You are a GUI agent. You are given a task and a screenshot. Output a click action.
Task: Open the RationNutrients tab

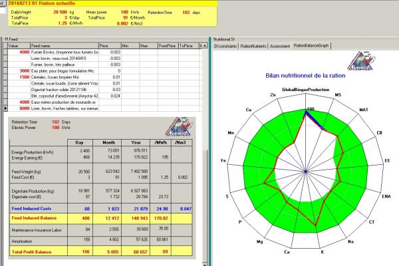tap(253, 46)
